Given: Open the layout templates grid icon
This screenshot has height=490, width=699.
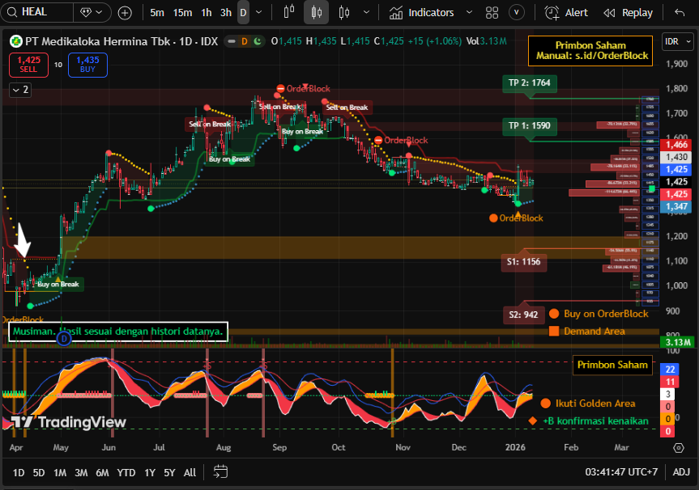Looking at the screenshot, I should point(492,13).
